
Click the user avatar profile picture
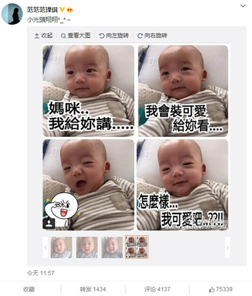click(12, 14)
